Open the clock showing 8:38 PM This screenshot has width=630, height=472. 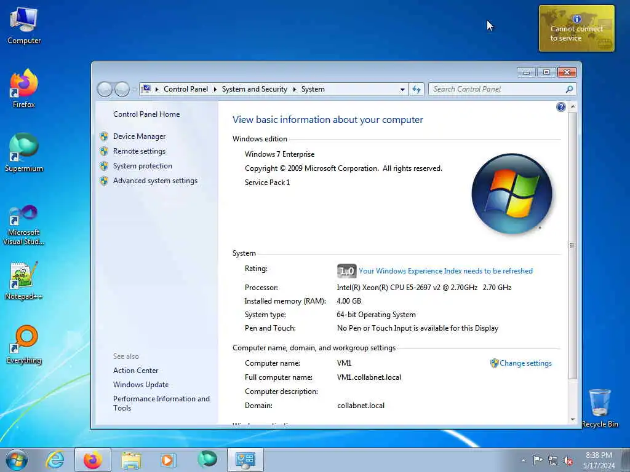[599, 460]
